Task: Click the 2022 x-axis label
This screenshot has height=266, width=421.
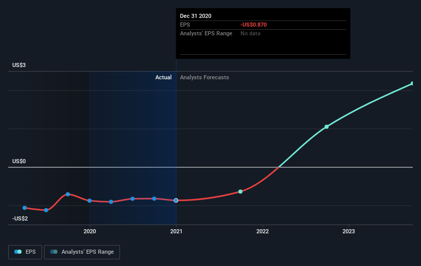Action: (x=263, y=231)
